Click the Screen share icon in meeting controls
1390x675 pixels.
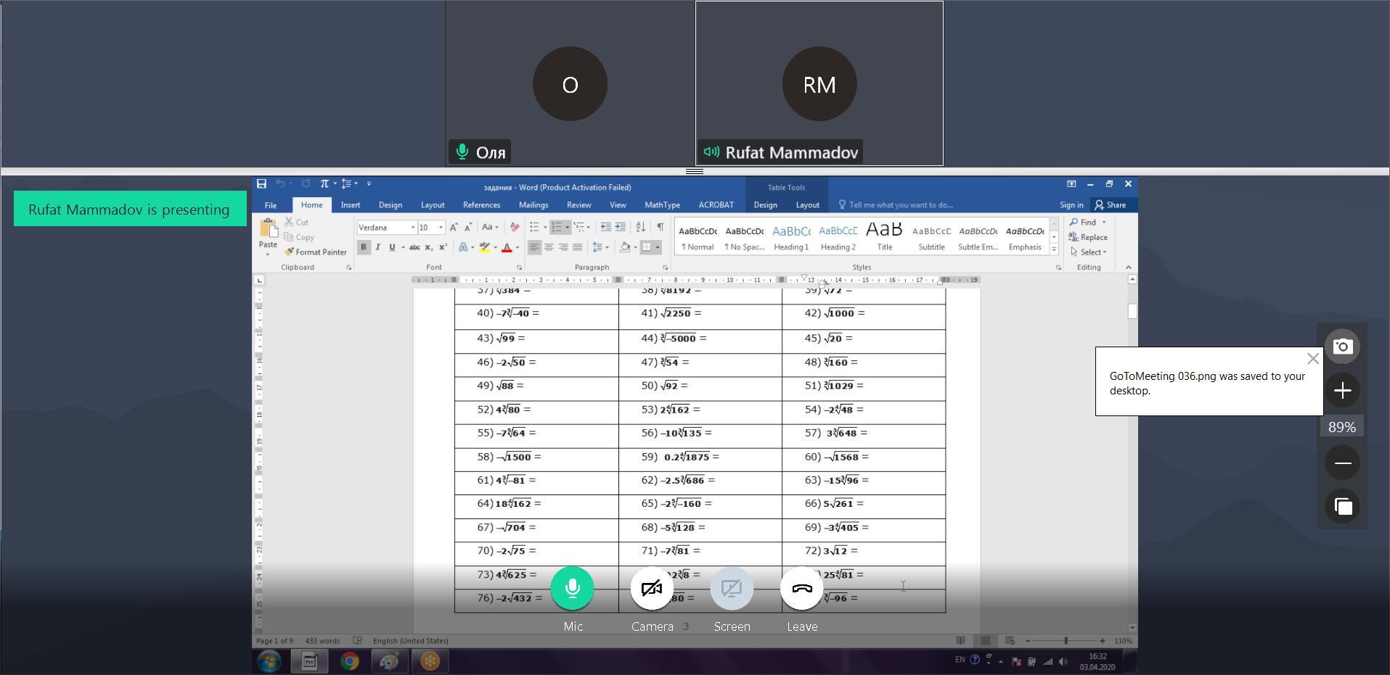732,588
